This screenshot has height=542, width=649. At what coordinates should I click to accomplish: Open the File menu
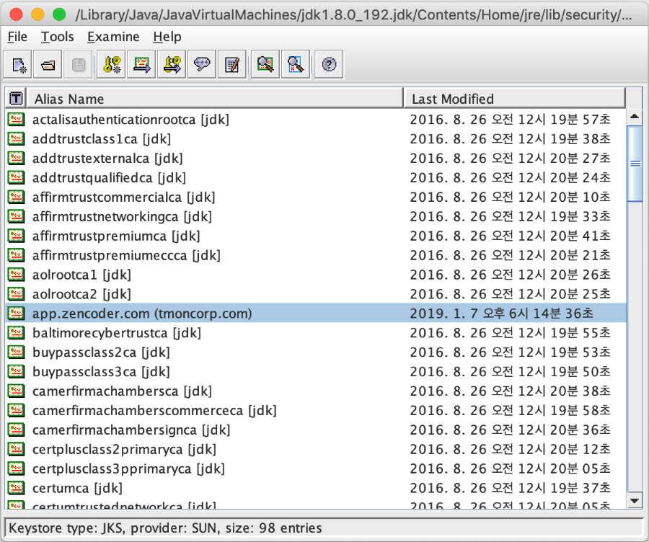pos(17,37)
